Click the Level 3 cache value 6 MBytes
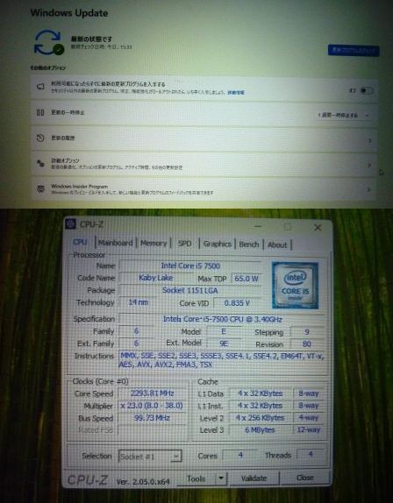393x503 pixels. coord(260,430)
